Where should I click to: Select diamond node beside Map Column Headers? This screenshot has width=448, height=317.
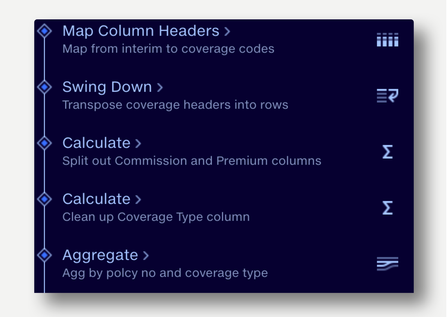click(x=44, y=31)
